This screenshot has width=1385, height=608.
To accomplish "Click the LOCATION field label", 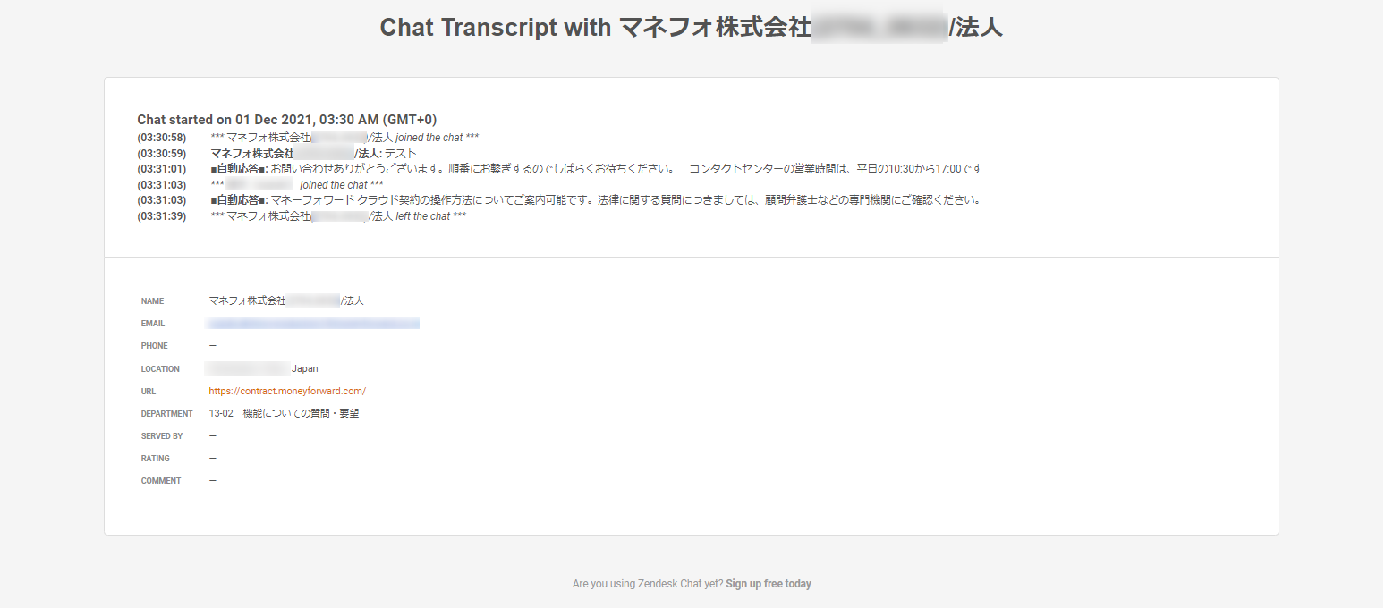I will coord(161,369).
